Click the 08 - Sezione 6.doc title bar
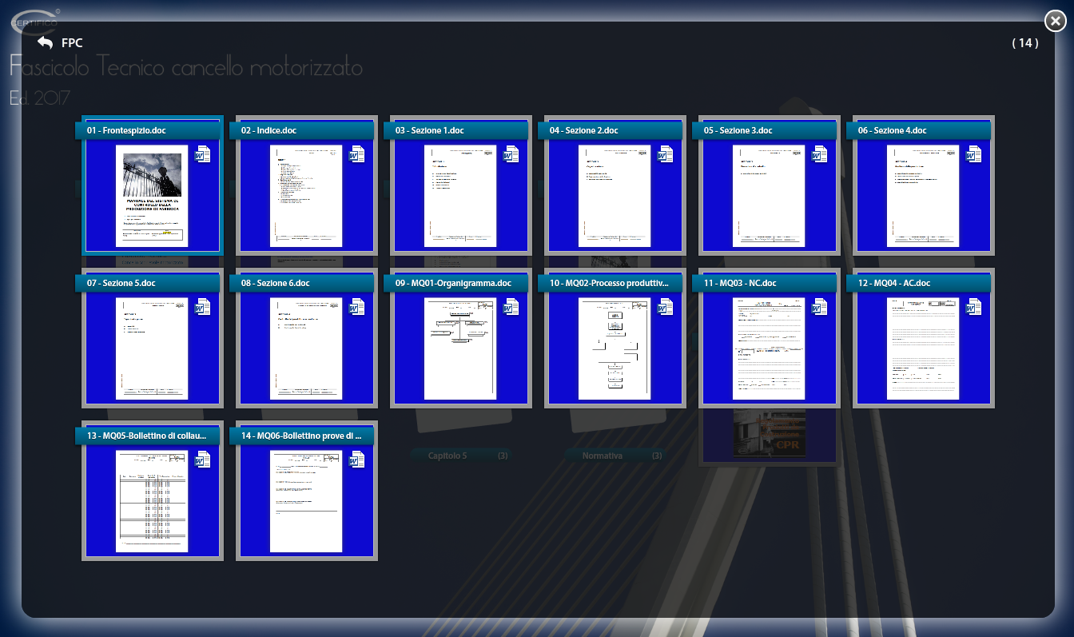This screenshot has width=1074, height=637. [x=301, y=283]
